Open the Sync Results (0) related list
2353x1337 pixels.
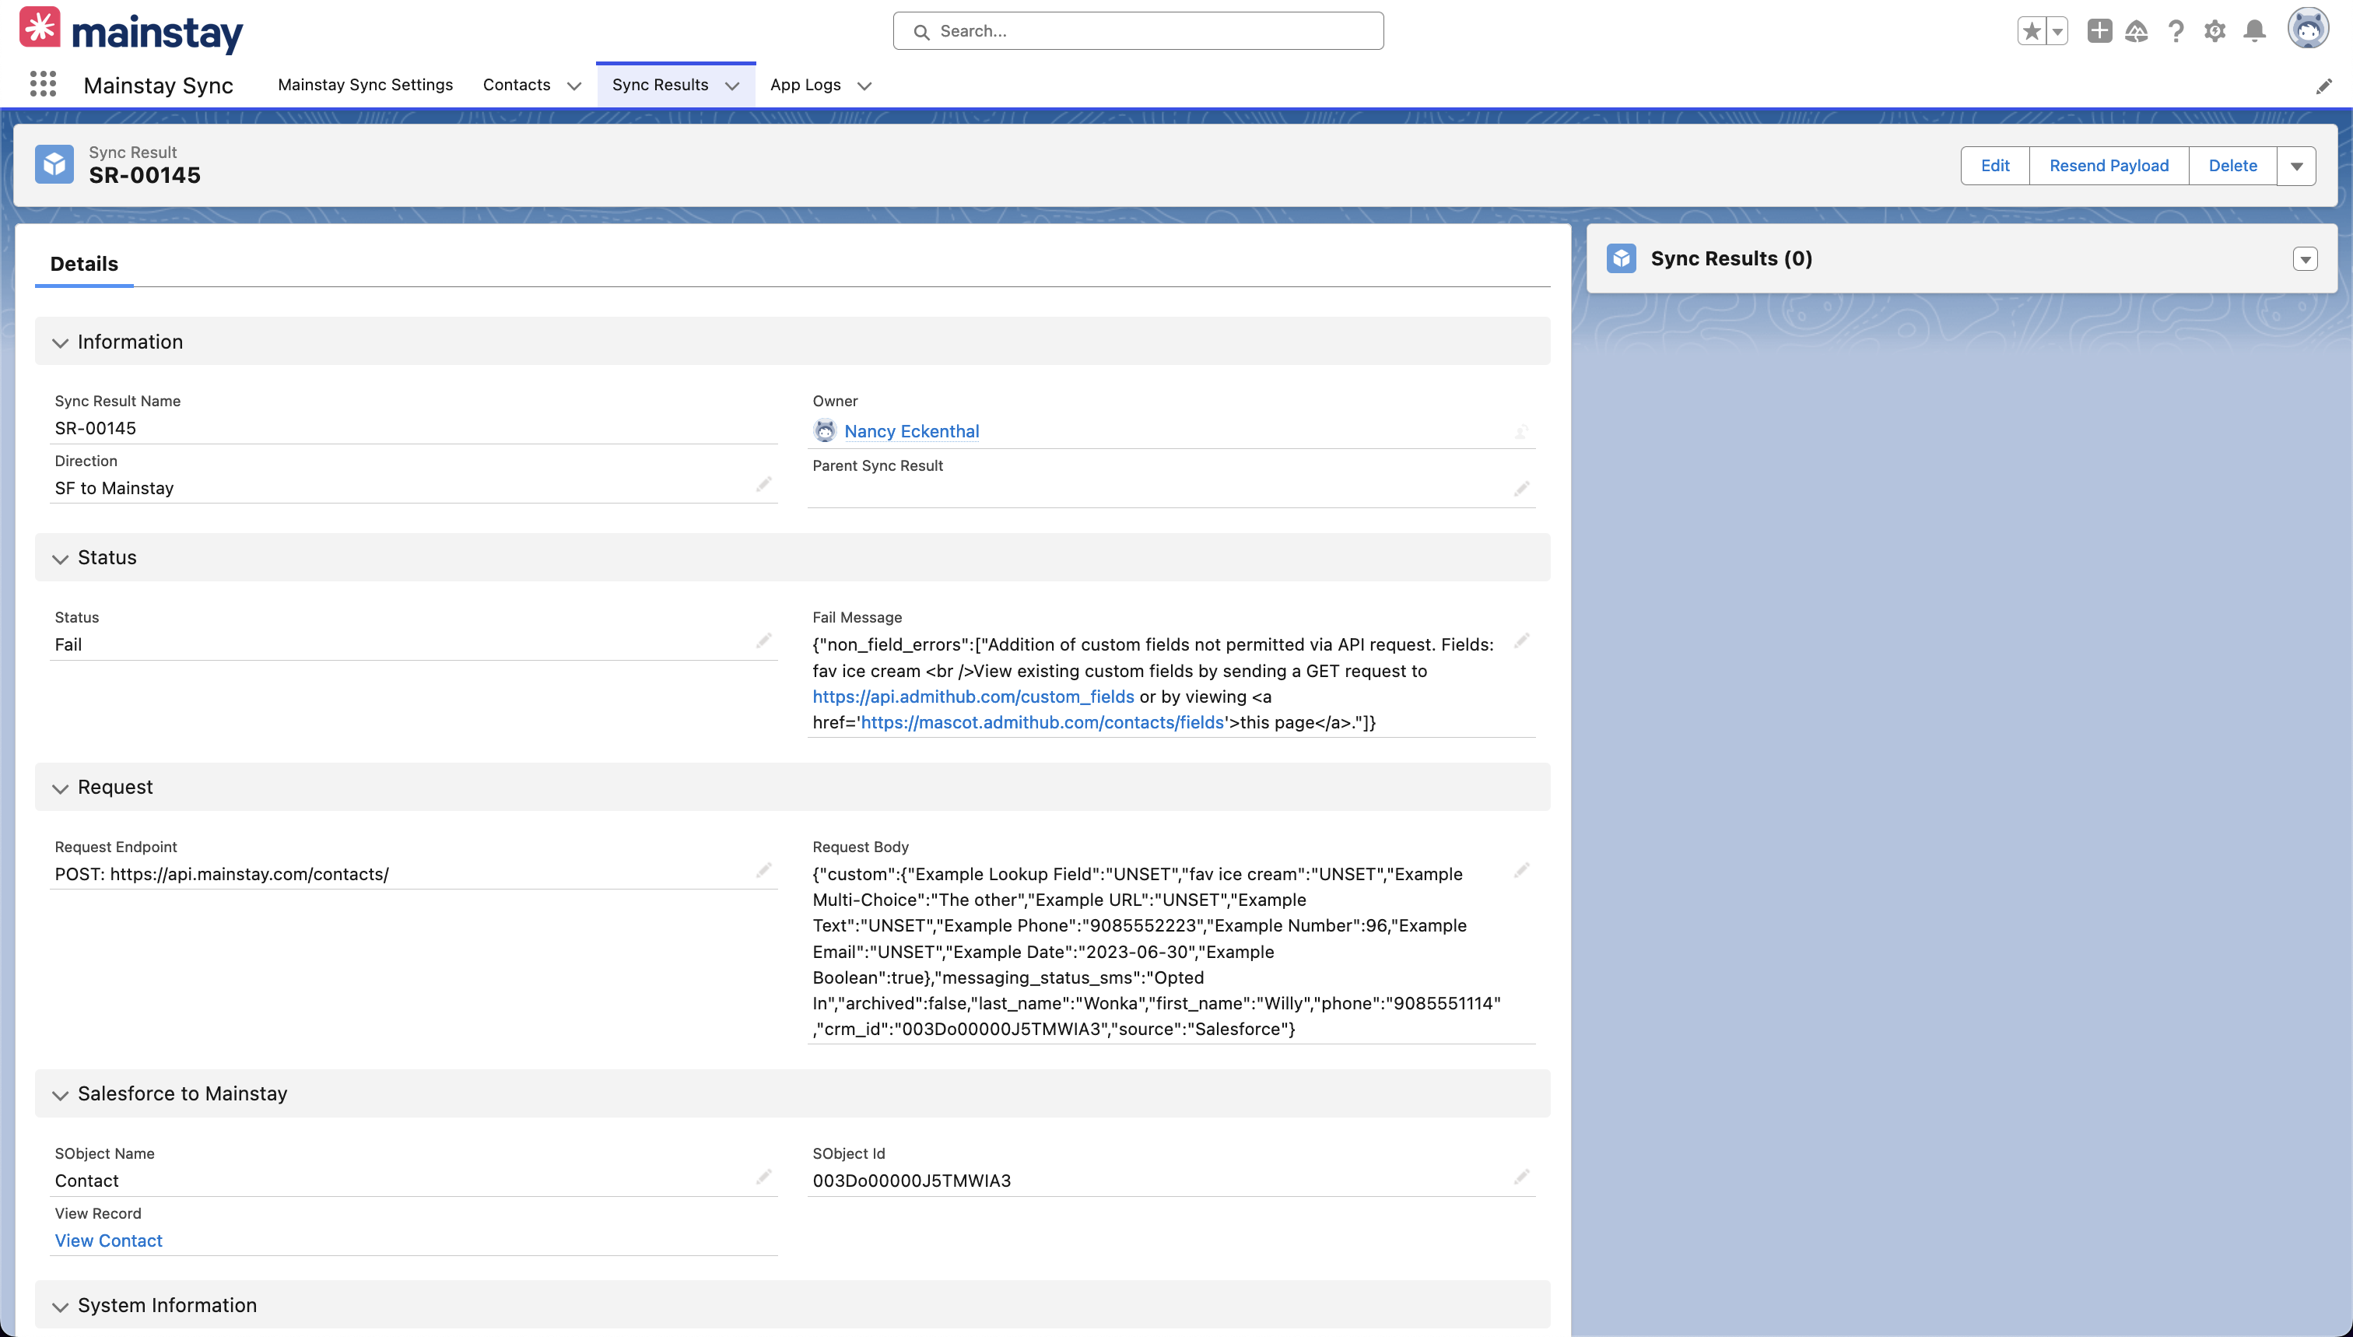(1731, 258)
